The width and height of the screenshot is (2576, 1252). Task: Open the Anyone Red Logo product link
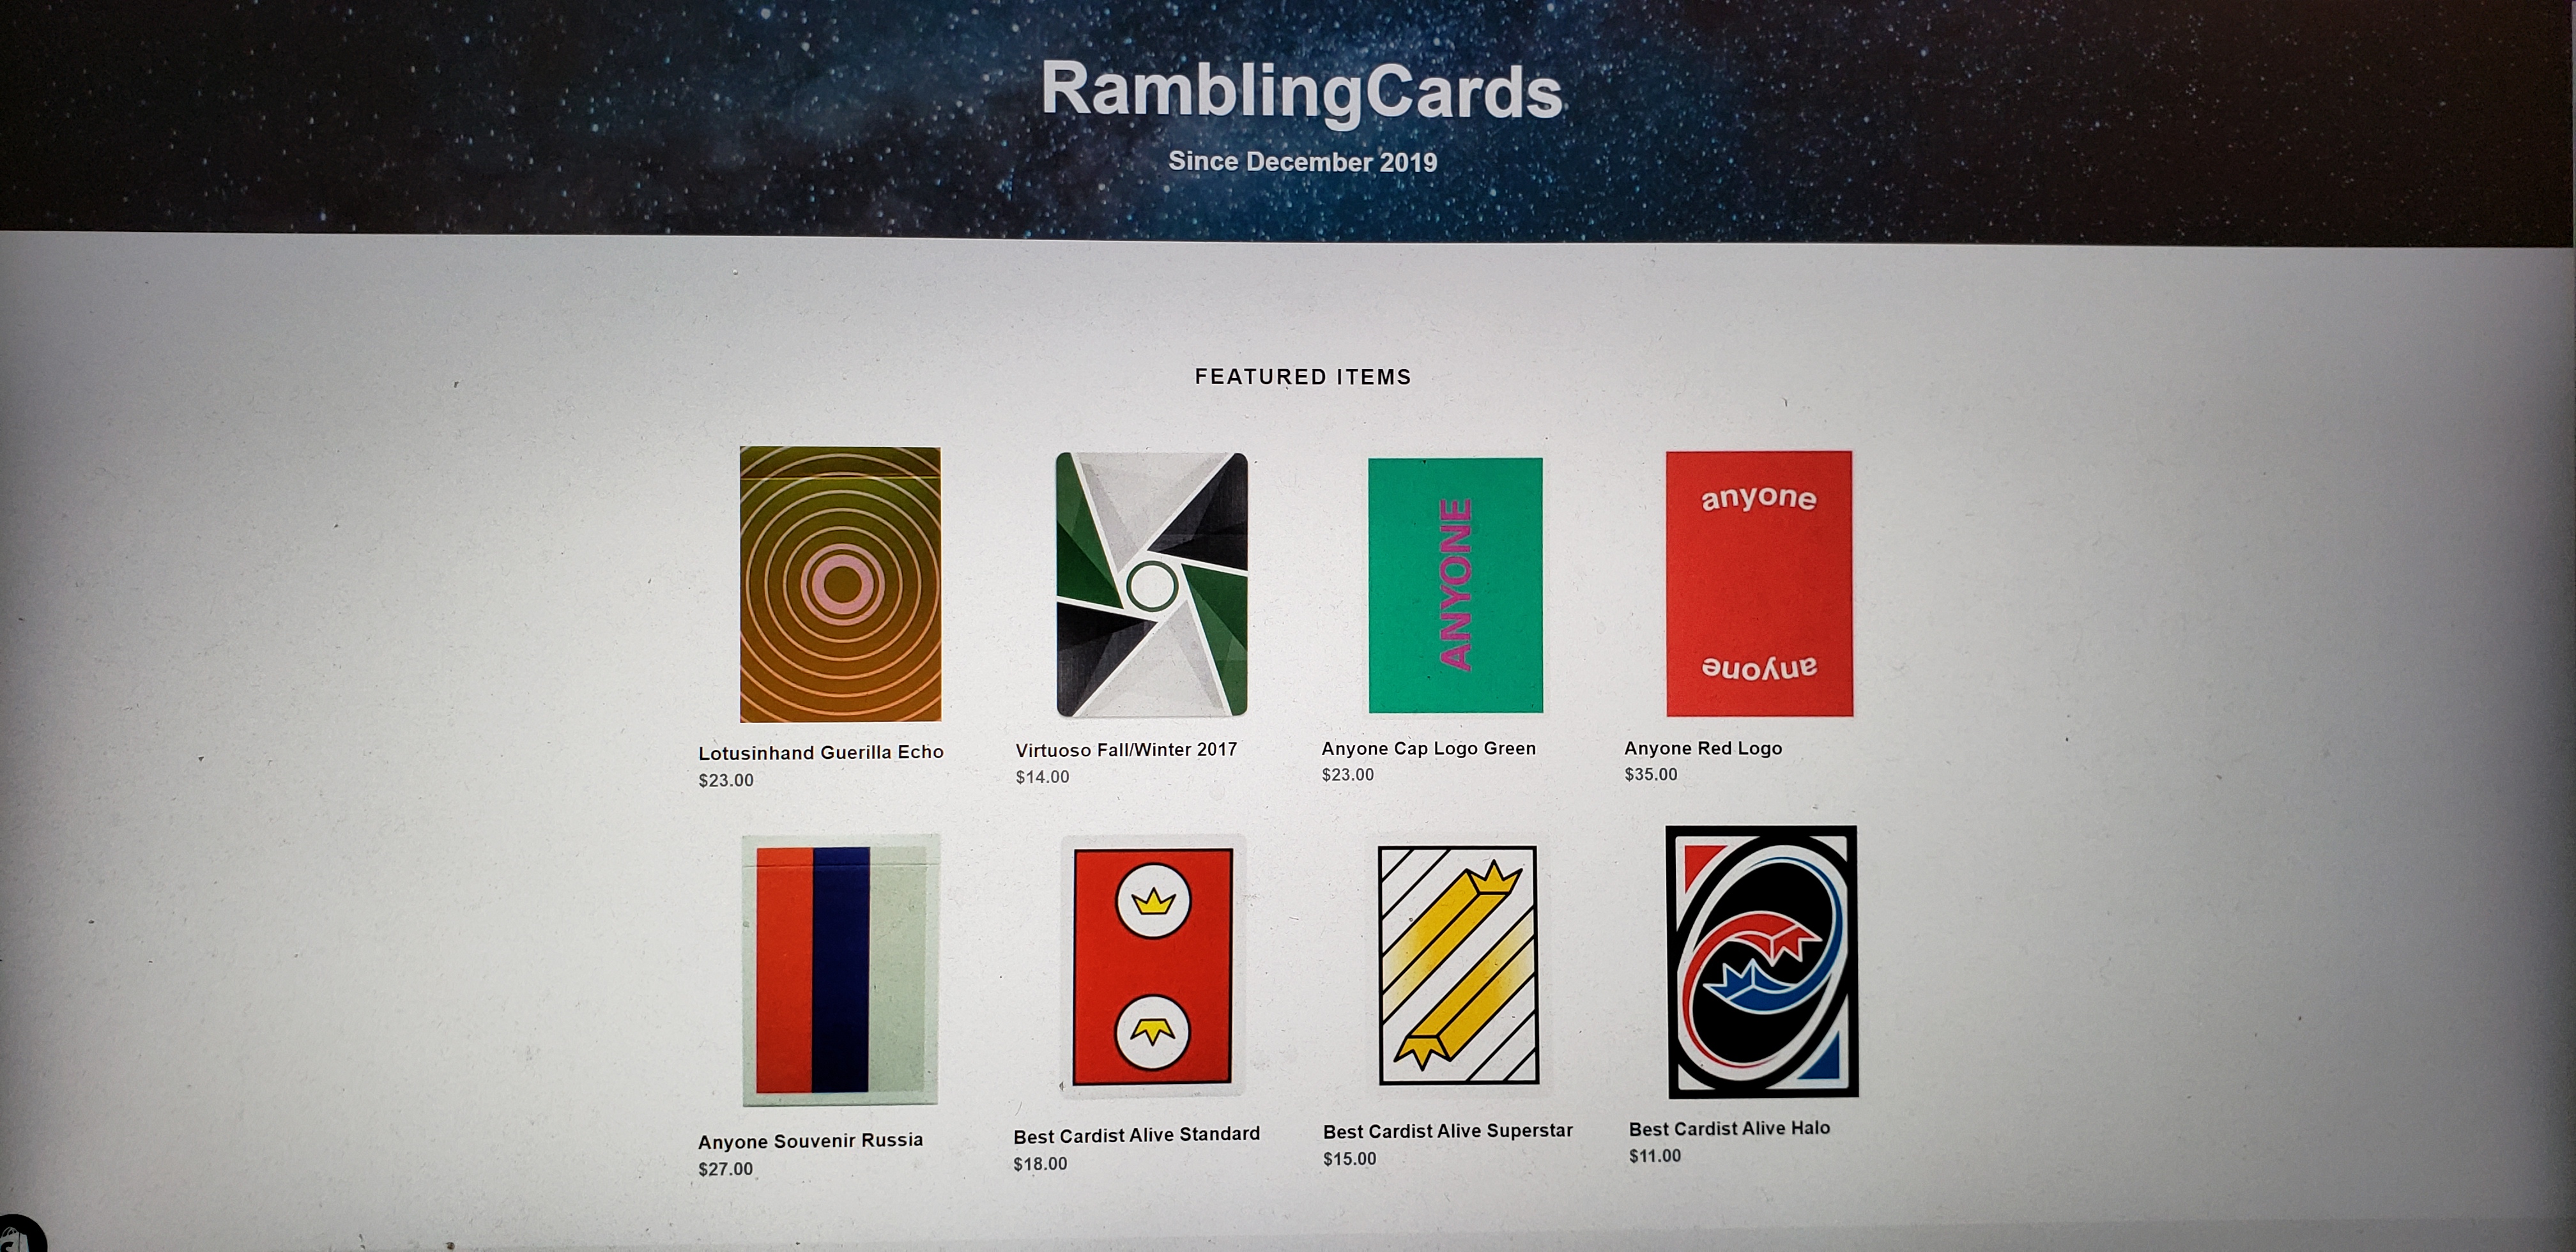click(1703, 748)
